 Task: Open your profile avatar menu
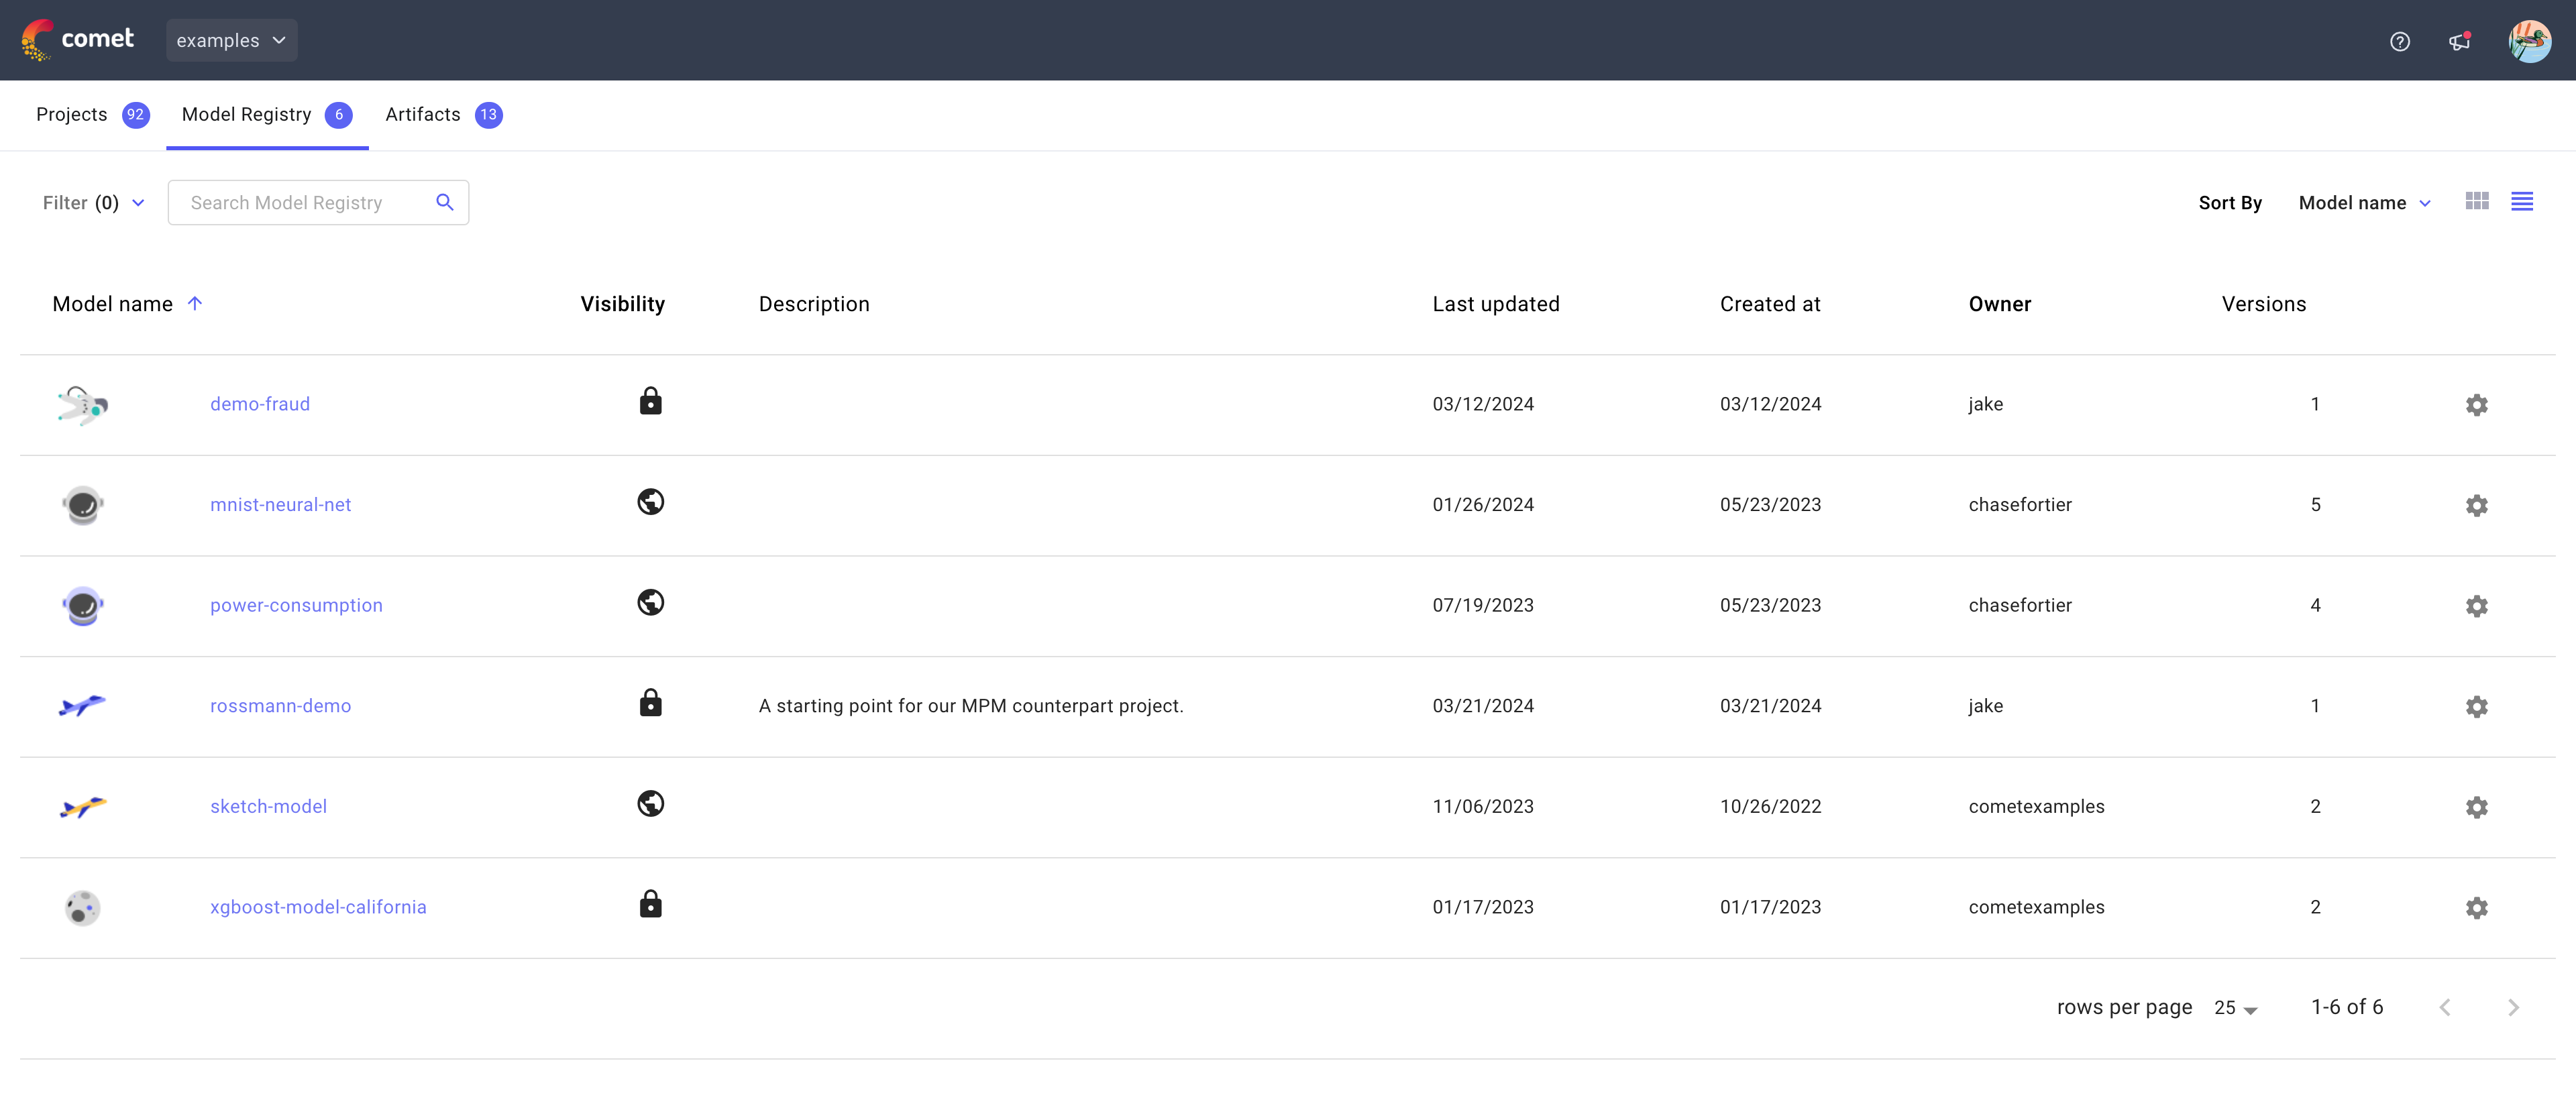click(x=2531, y=41)
